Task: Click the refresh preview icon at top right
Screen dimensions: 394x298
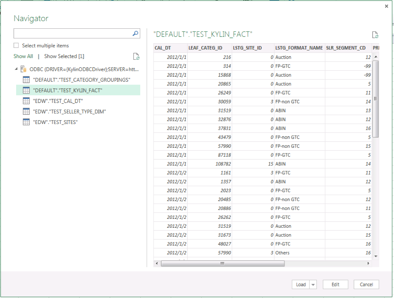Action: pos(375,35)
